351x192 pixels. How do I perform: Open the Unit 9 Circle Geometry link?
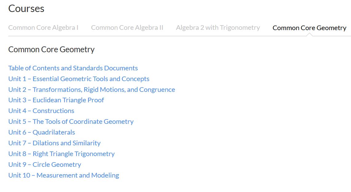point(45,164)
